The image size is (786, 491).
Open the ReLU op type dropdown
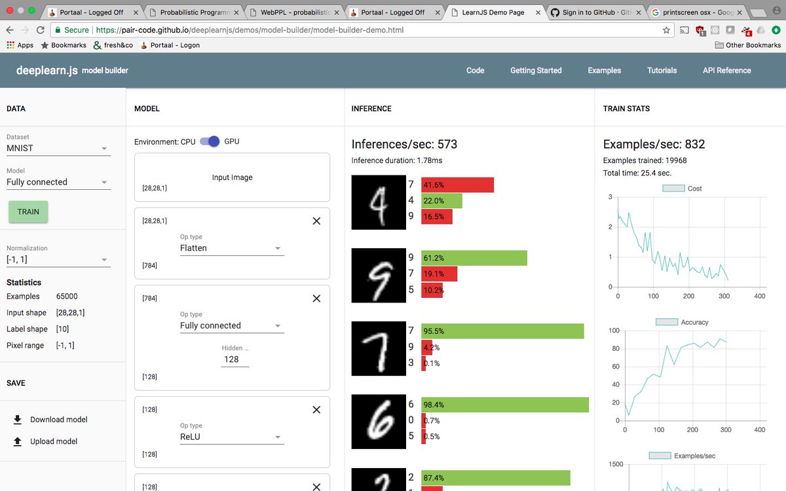232,437
